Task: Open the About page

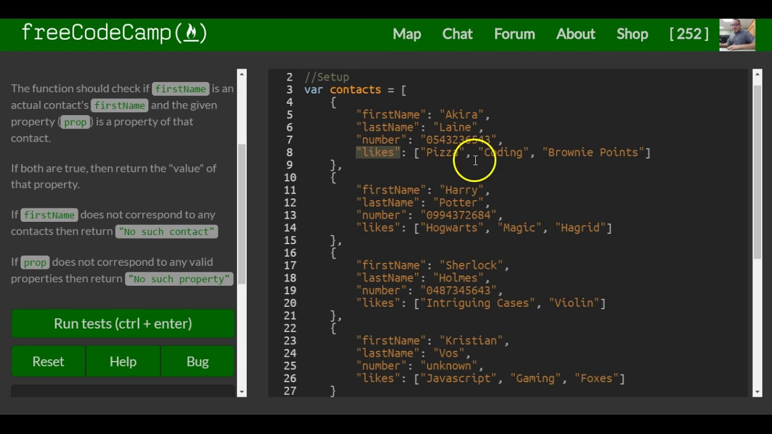Action: [x=575, y=34]
